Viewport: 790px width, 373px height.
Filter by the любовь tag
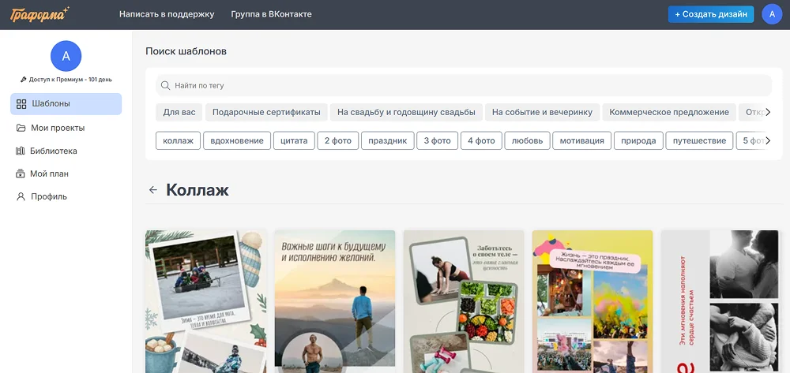[x=528, y=140]
